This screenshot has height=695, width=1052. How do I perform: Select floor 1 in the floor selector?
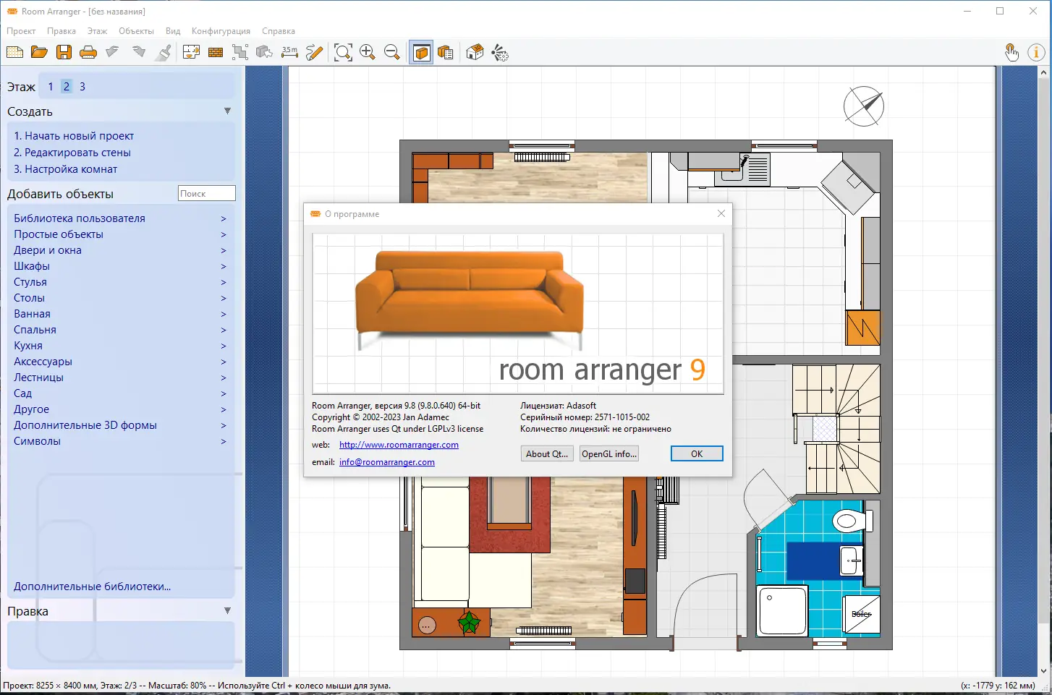(51, 87)
